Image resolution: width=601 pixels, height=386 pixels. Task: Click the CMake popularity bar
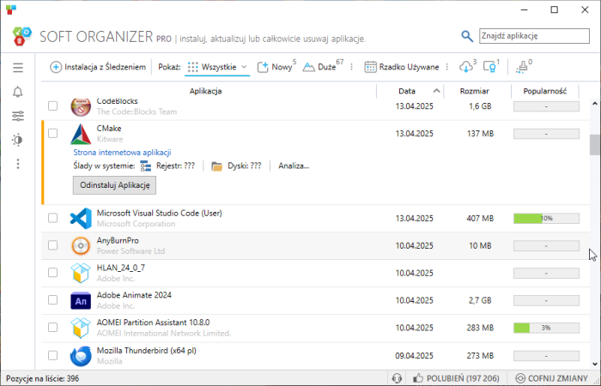coord(546,134)
